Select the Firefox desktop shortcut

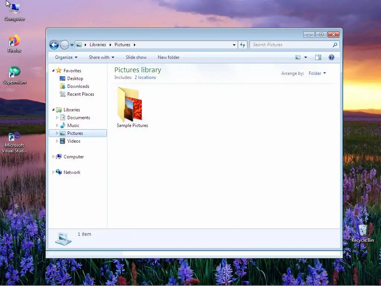(x=15, y=44)
